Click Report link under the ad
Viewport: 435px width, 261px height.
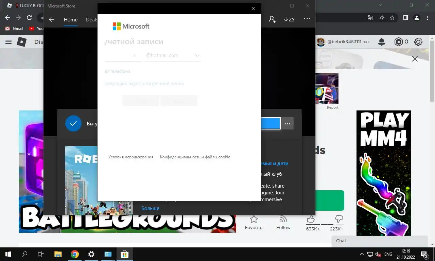pyautogui.click(x=333, y=107)
